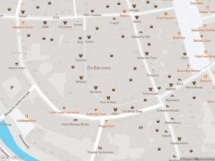This screenshot has width=215, height=161.
Task: Select the Kippie burger icon
Action: click(x=124, y=11)
